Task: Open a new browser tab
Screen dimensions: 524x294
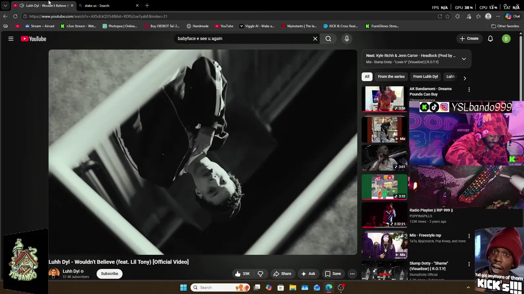Action: tap(147, 5)
